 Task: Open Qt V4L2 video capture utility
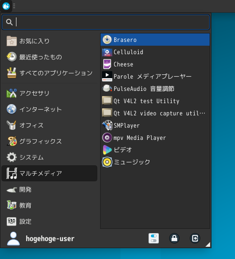155,113
